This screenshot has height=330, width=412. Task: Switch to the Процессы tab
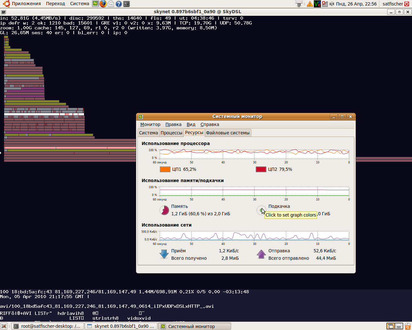coord(171,133)
